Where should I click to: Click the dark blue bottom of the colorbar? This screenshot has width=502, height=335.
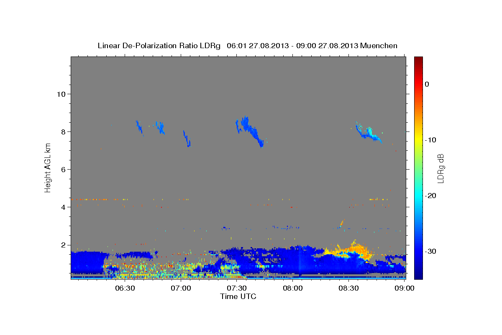pyautogui.click(x=418, y=274)
